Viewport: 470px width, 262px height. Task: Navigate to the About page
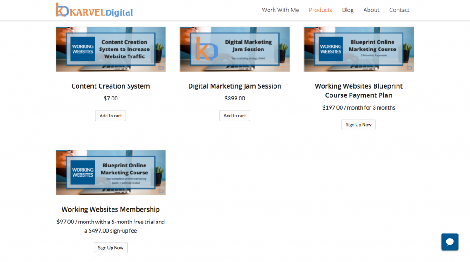(371, 10)
